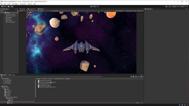Expand the Player item in Hierarchy
The height and width of the screenshot is (106, 189).
point(5,19)
